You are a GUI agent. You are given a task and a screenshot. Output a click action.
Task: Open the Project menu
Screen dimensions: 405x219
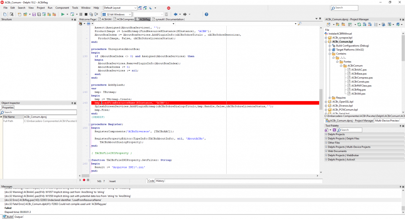tap(41, 8)
